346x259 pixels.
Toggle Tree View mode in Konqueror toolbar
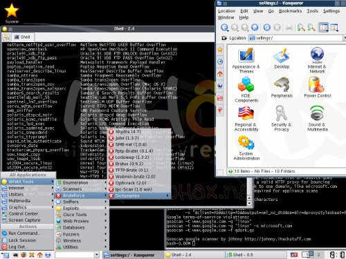click(334, 28)
